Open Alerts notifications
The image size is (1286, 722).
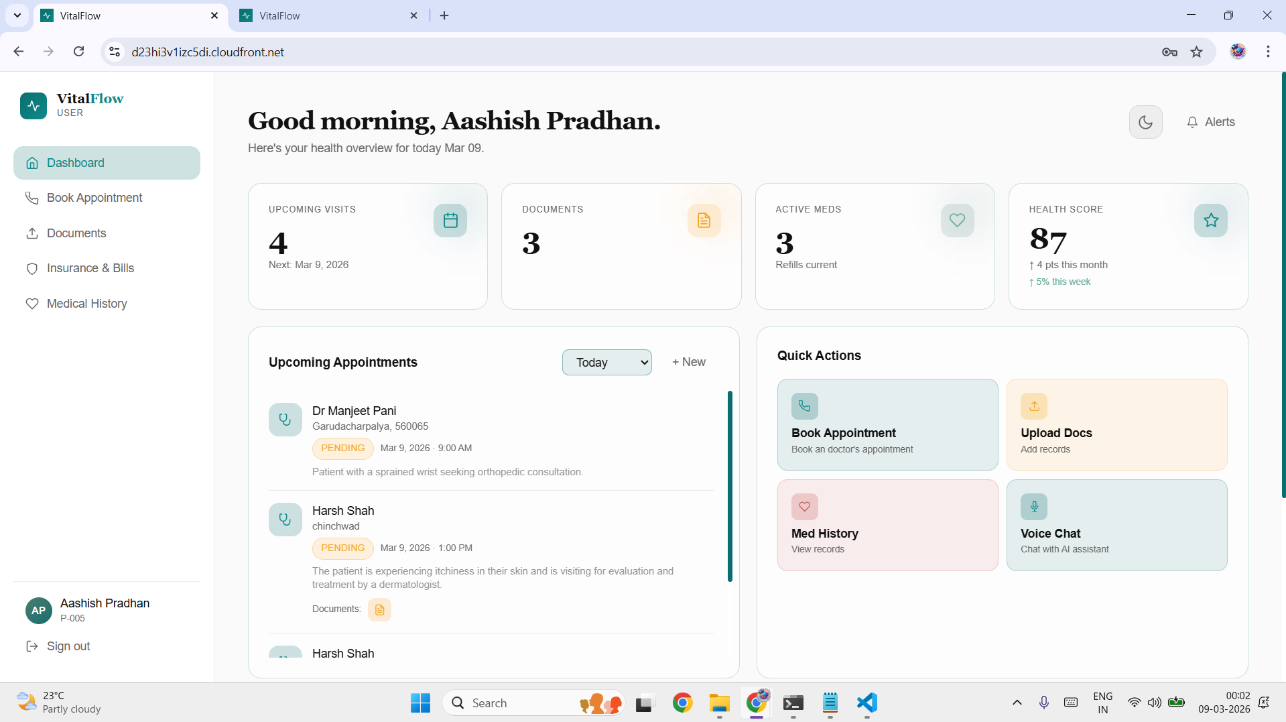click(x=1210, y=122)
